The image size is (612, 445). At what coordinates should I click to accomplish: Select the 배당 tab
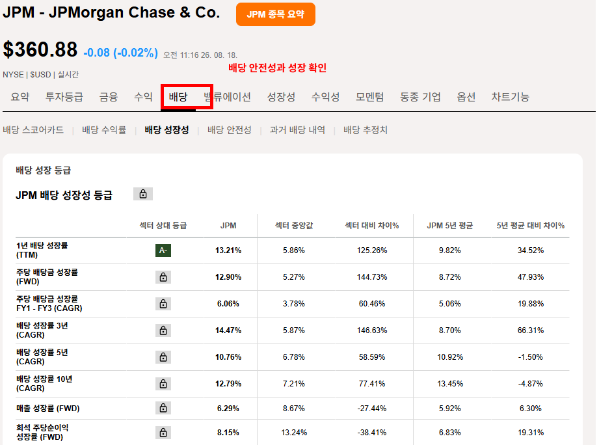tap(178, 97)
